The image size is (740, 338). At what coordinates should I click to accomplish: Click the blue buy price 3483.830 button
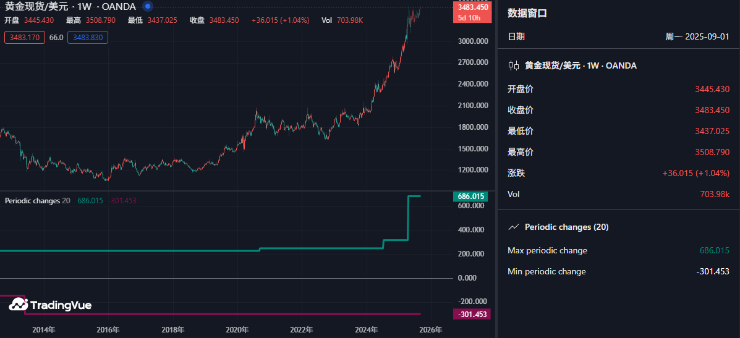(87, 38)
